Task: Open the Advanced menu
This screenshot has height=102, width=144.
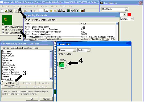Action: click(x=45, y=6)
